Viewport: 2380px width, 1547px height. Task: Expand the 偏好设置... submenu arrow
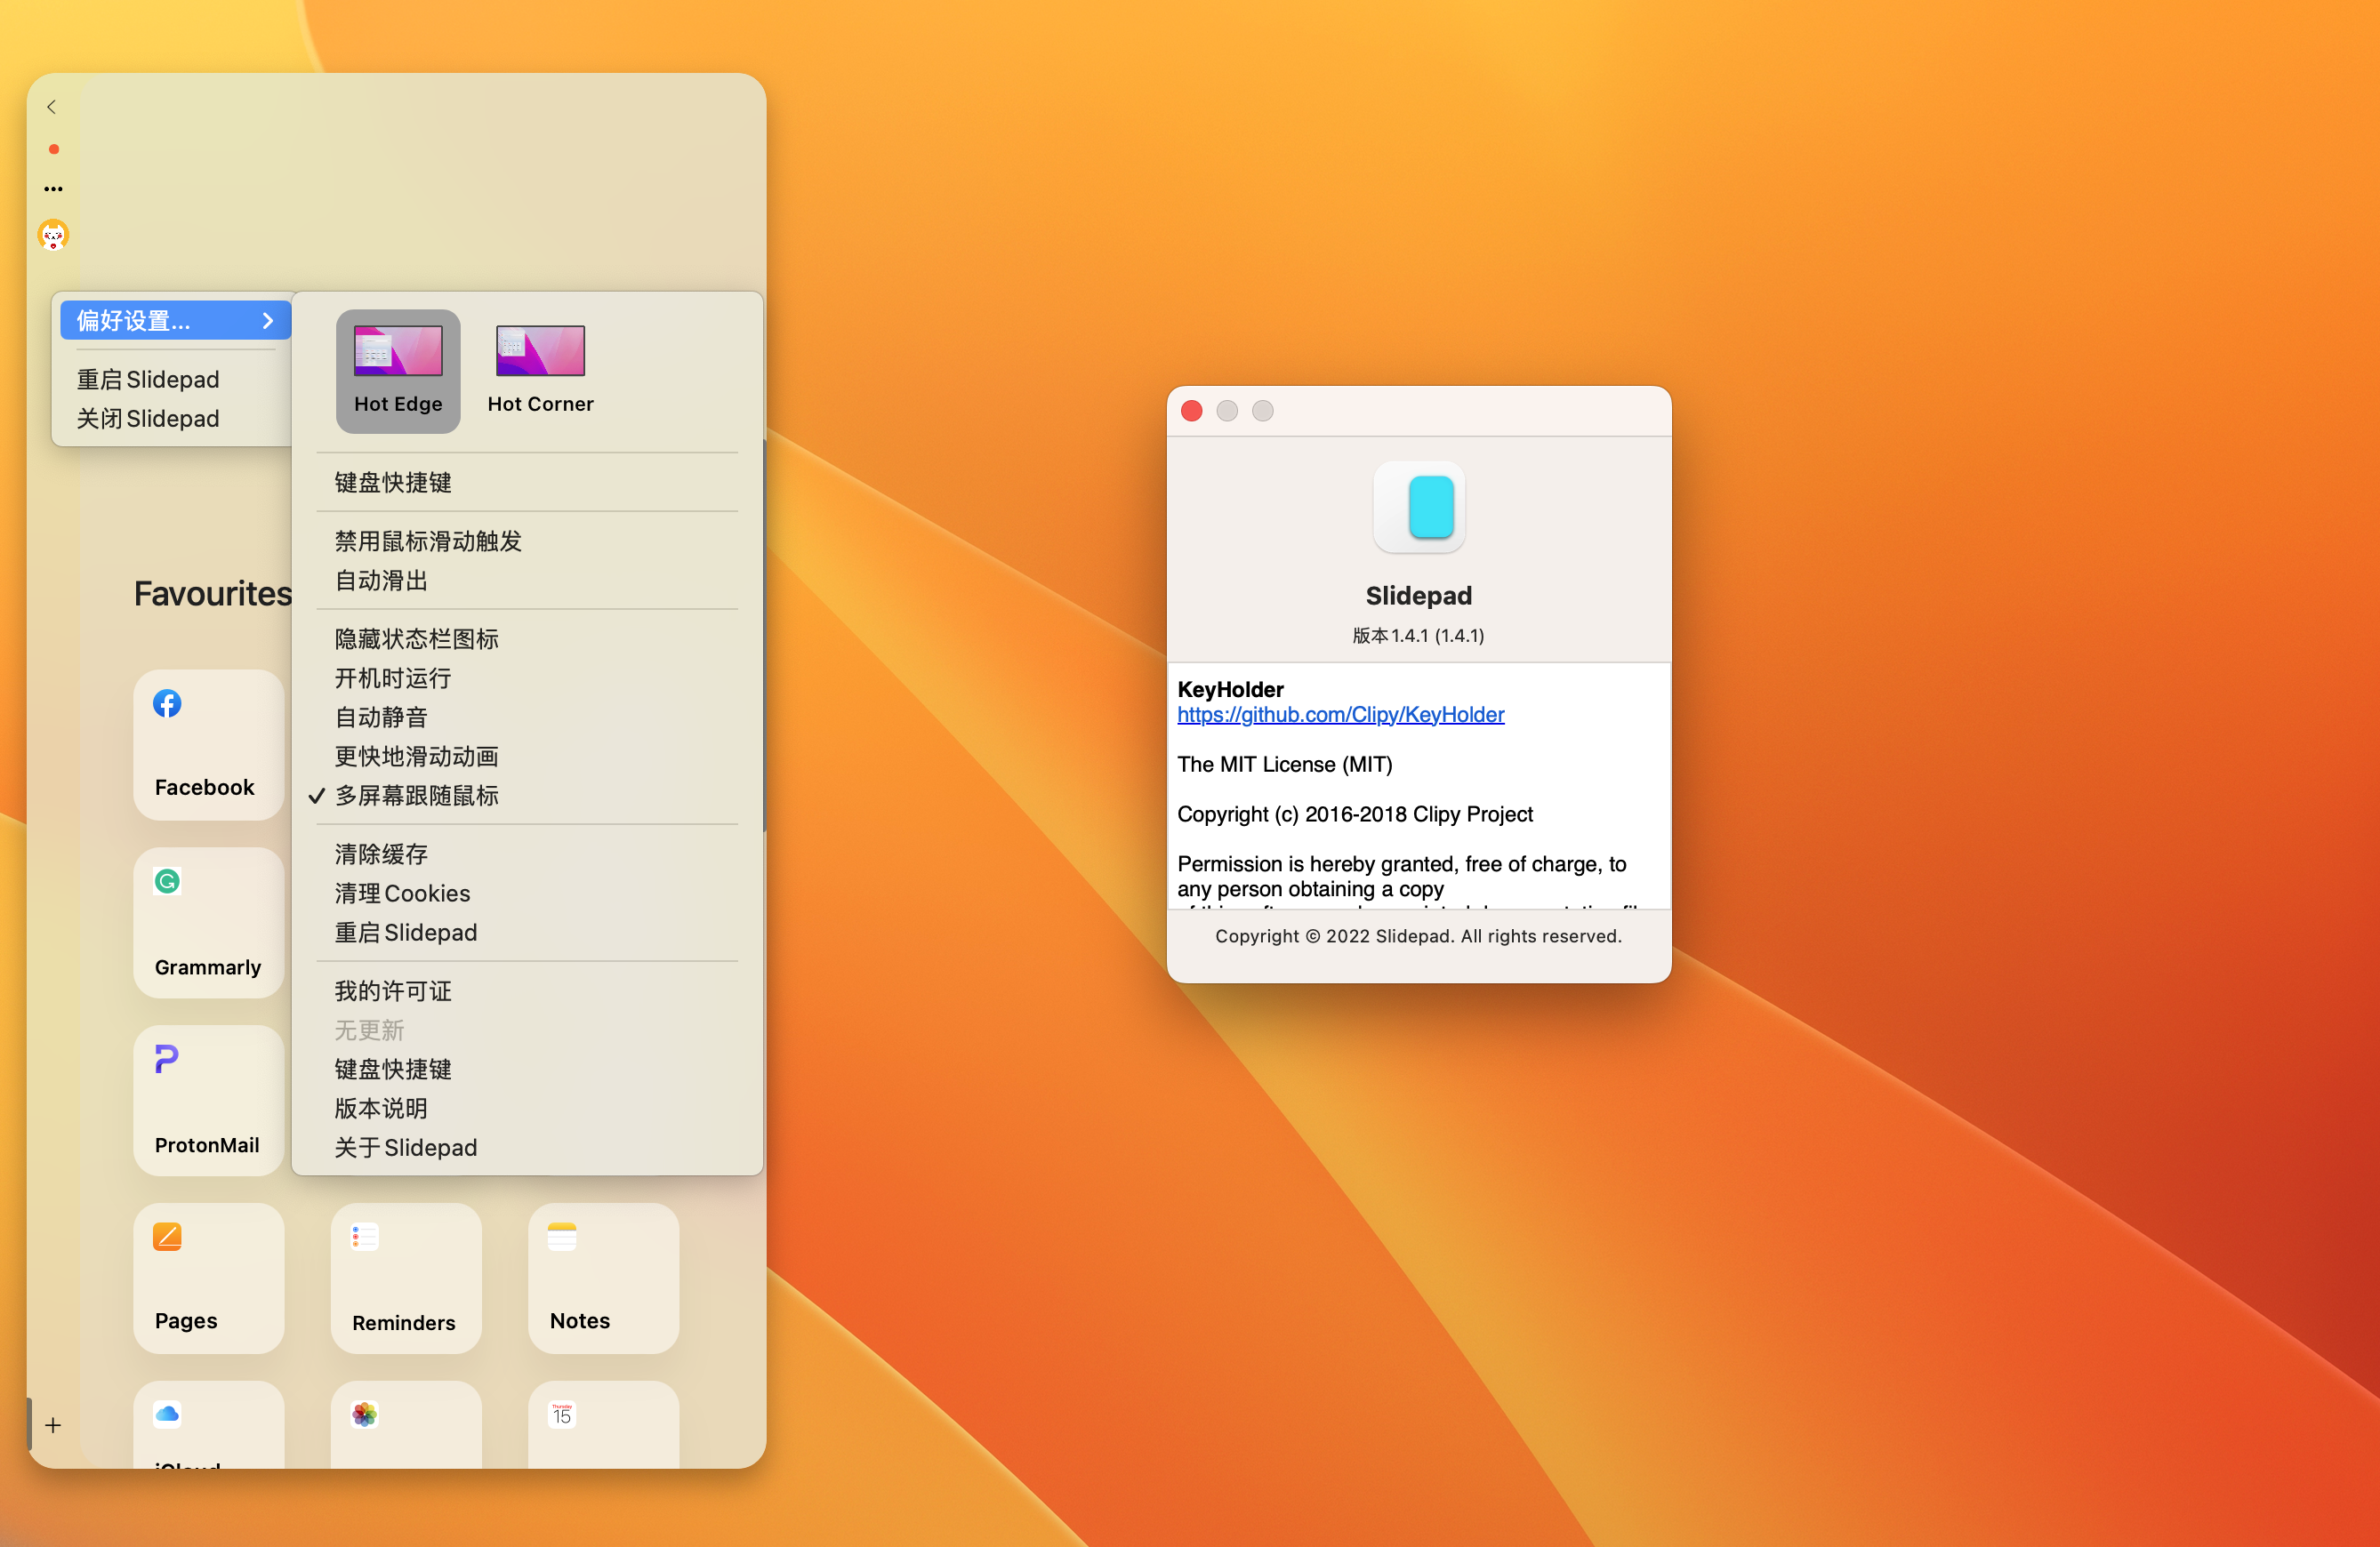tap(267, 321)
